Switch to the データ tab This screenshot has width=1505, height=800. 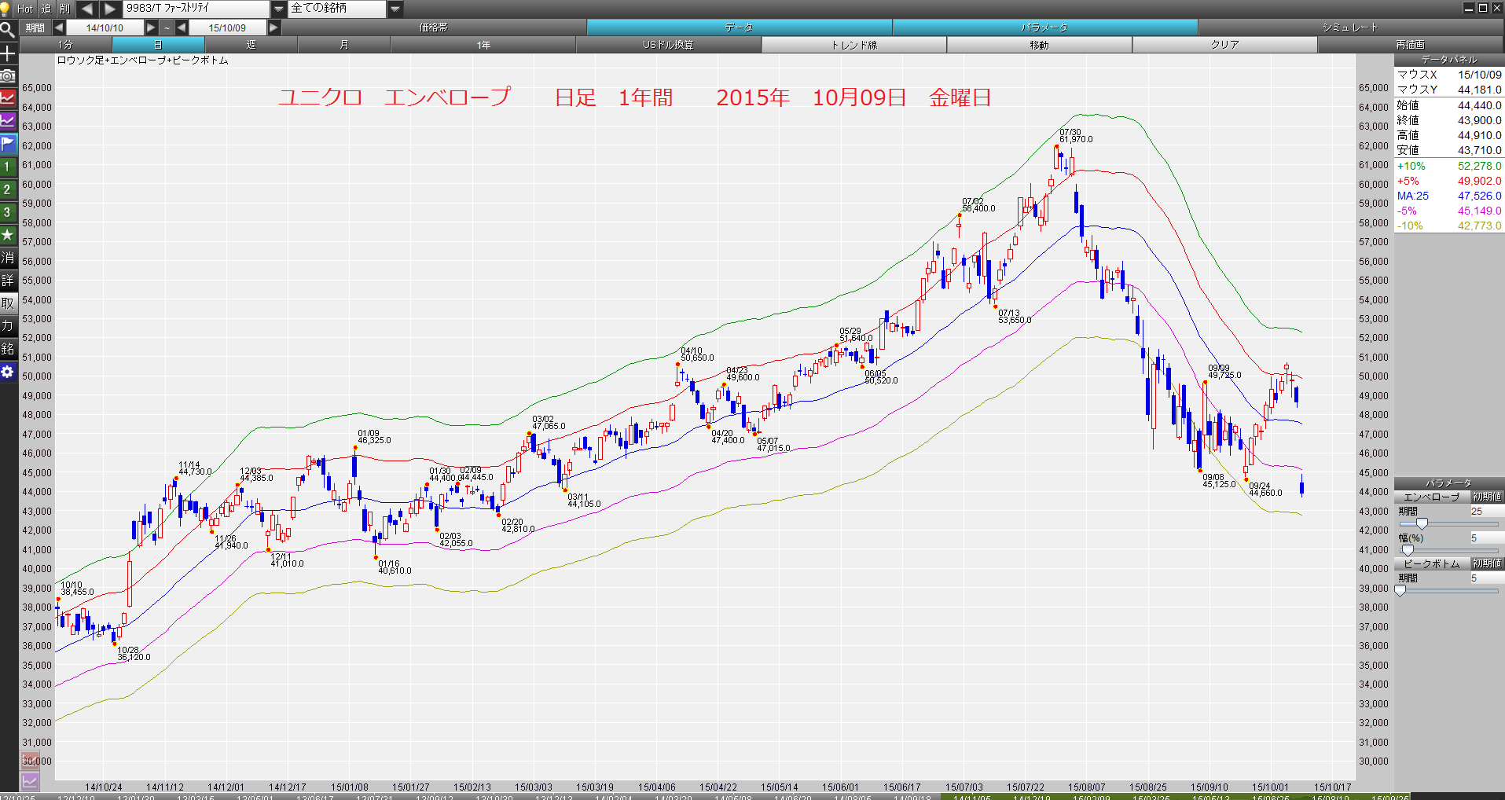coord(740,28)
